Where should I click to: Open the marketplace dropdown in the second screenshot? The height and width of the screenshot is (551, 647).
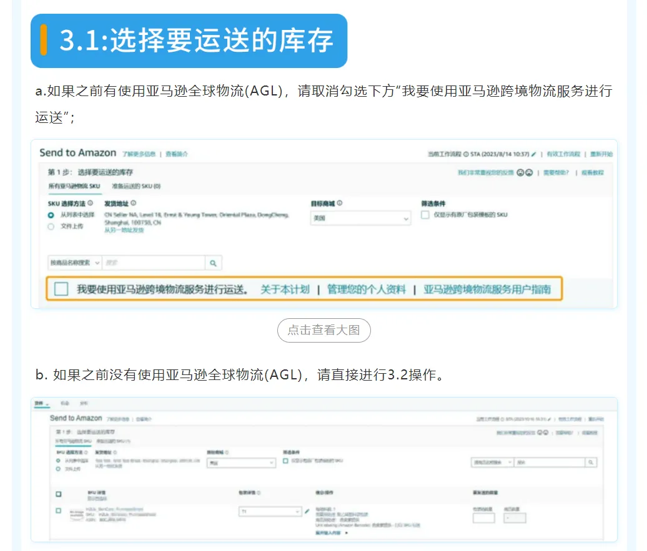(x=242, y=463)
